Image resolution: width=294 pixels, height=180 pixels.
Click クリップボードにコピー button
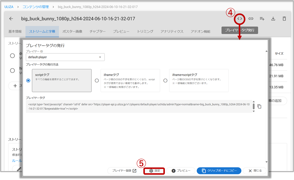coord(219,171)
